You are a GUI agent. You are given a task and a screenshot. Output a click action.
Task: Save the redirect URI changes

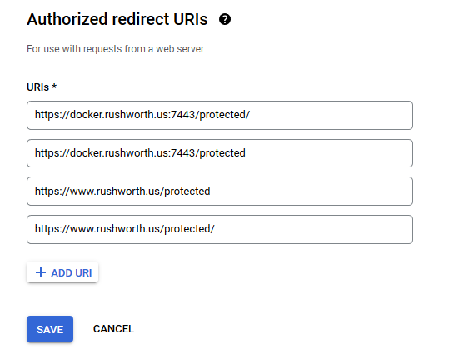50,329
